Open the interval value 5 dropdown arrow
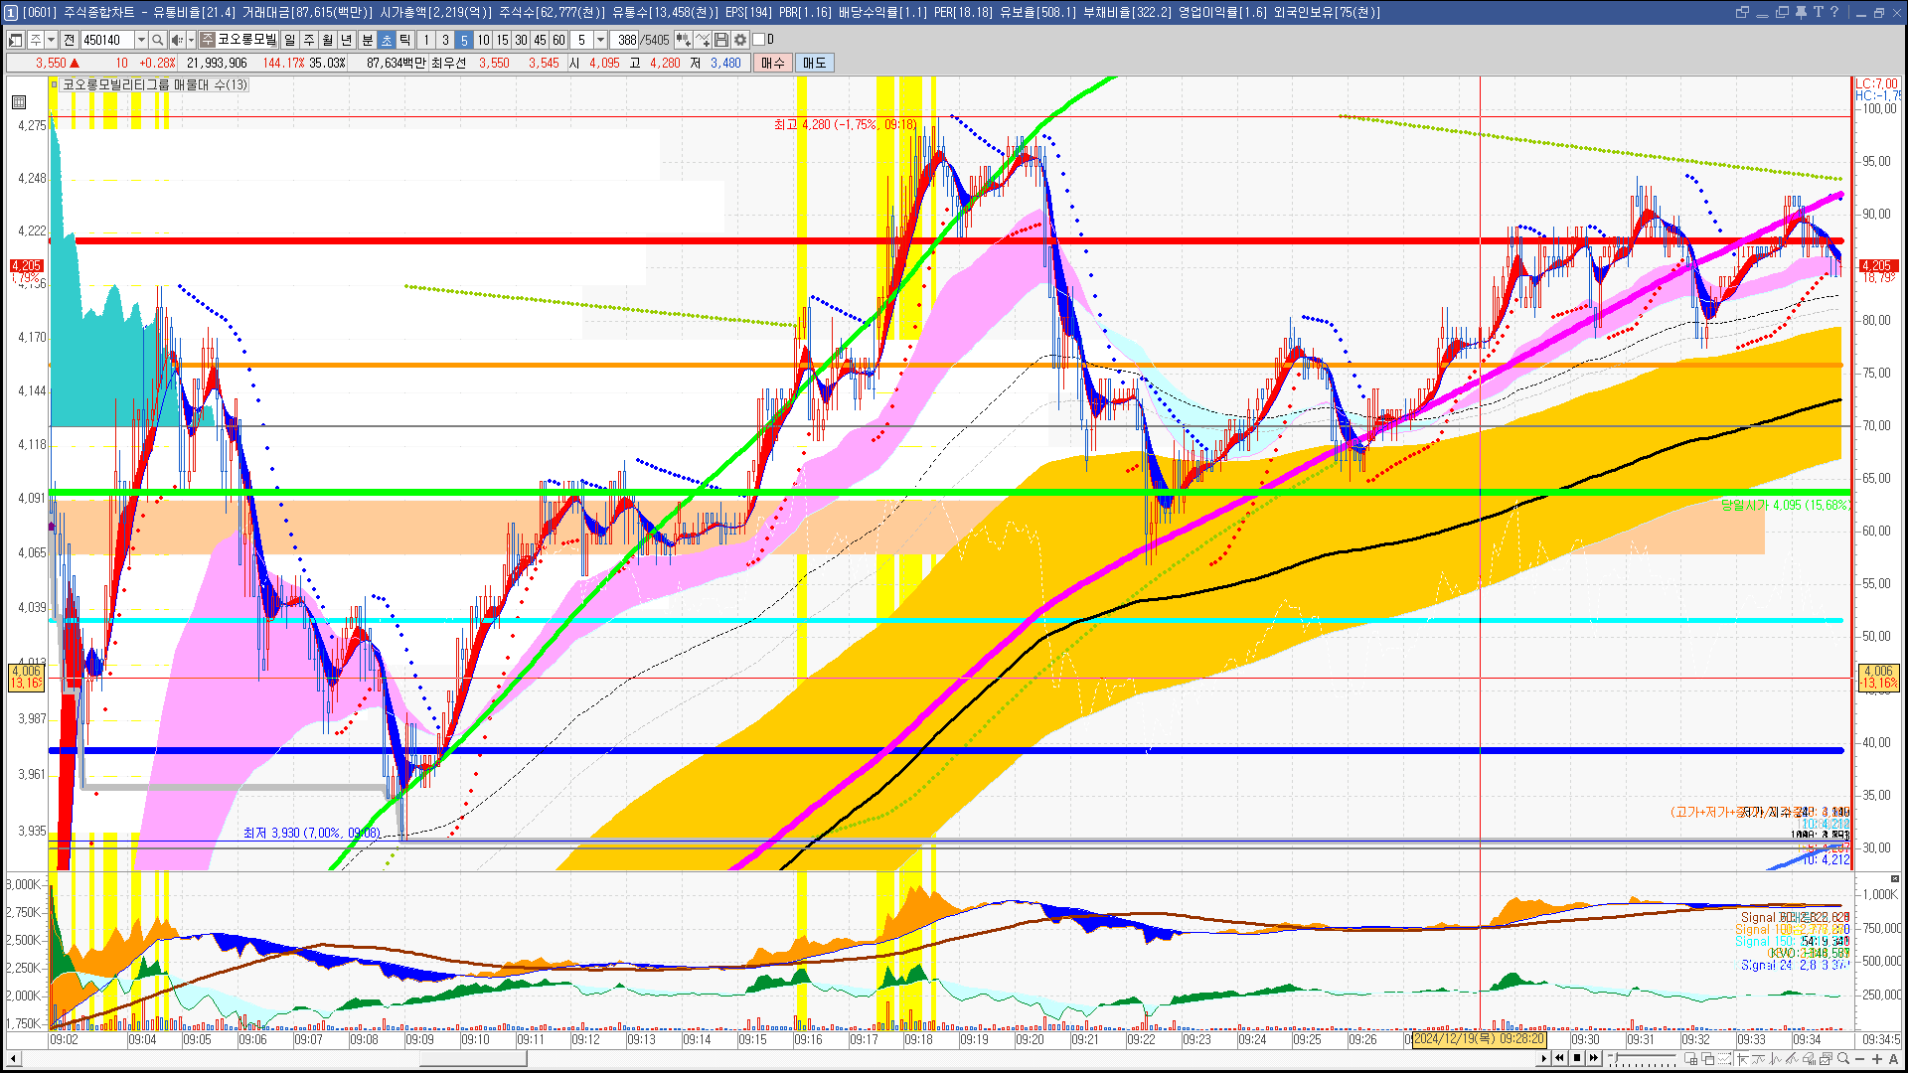The width and height of the screenshot is (1908, 1073). coord(600,40)
